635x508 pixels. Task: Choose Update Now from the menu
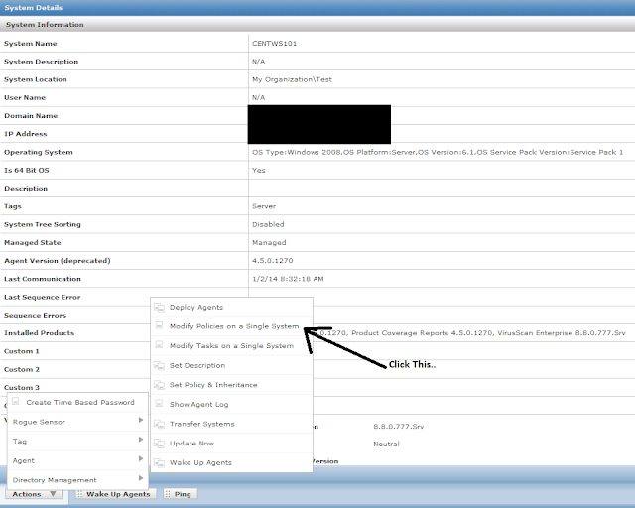point(231,444)
